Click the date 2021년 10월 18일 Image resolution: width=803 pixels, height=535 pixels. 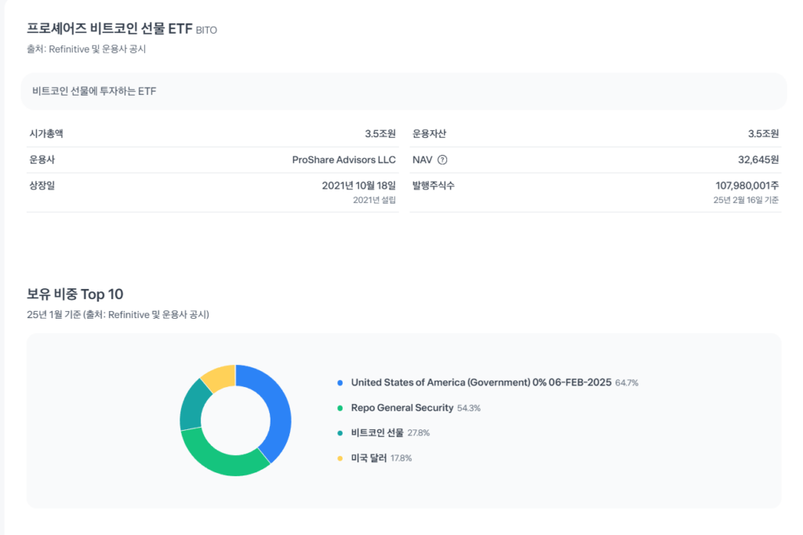[x=359, y=185]
